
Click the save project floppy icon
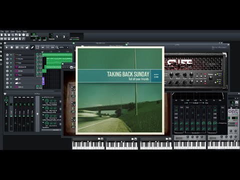[x=16, y=35]
